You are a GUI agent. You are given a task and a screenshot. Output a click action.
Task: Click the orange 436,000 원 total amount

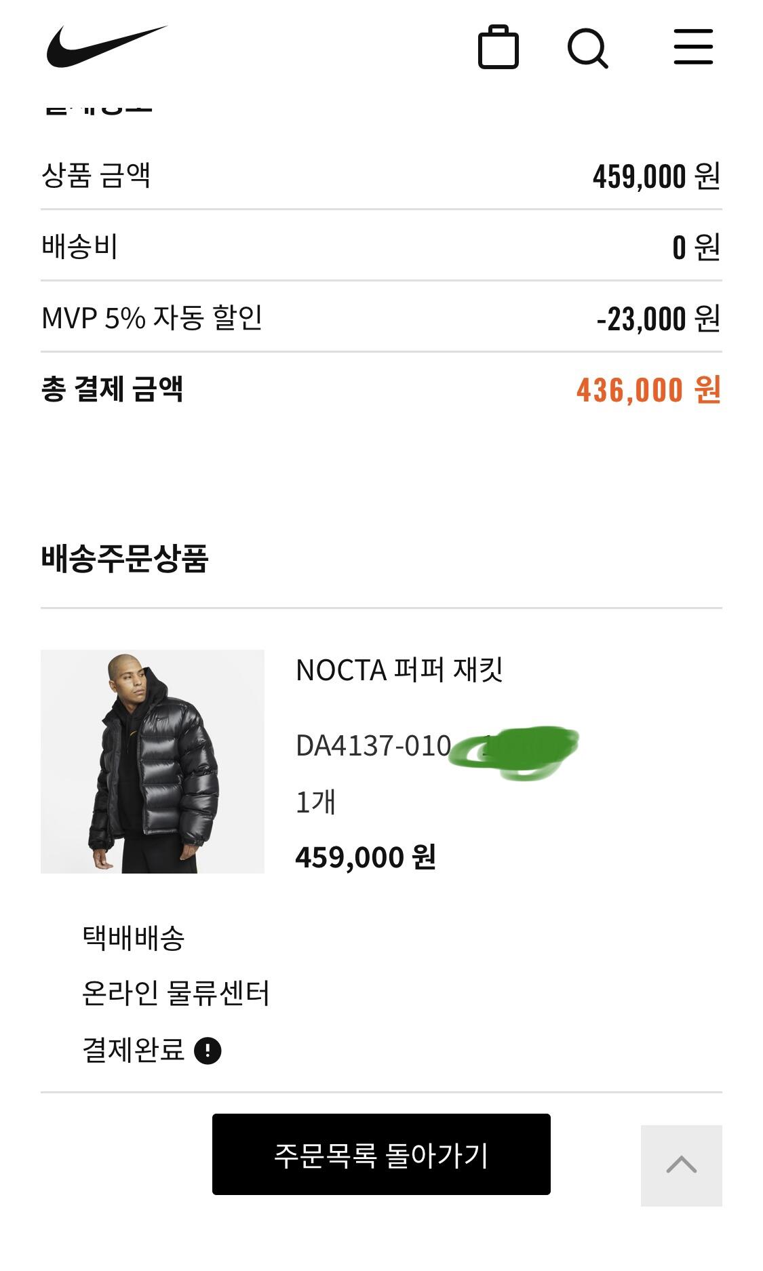tap(648, 390)
